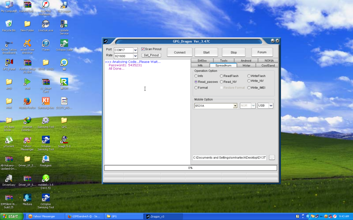Click the 0% progress bar
Viewport: 353px width, 220px height.
(x=190, y=168)
